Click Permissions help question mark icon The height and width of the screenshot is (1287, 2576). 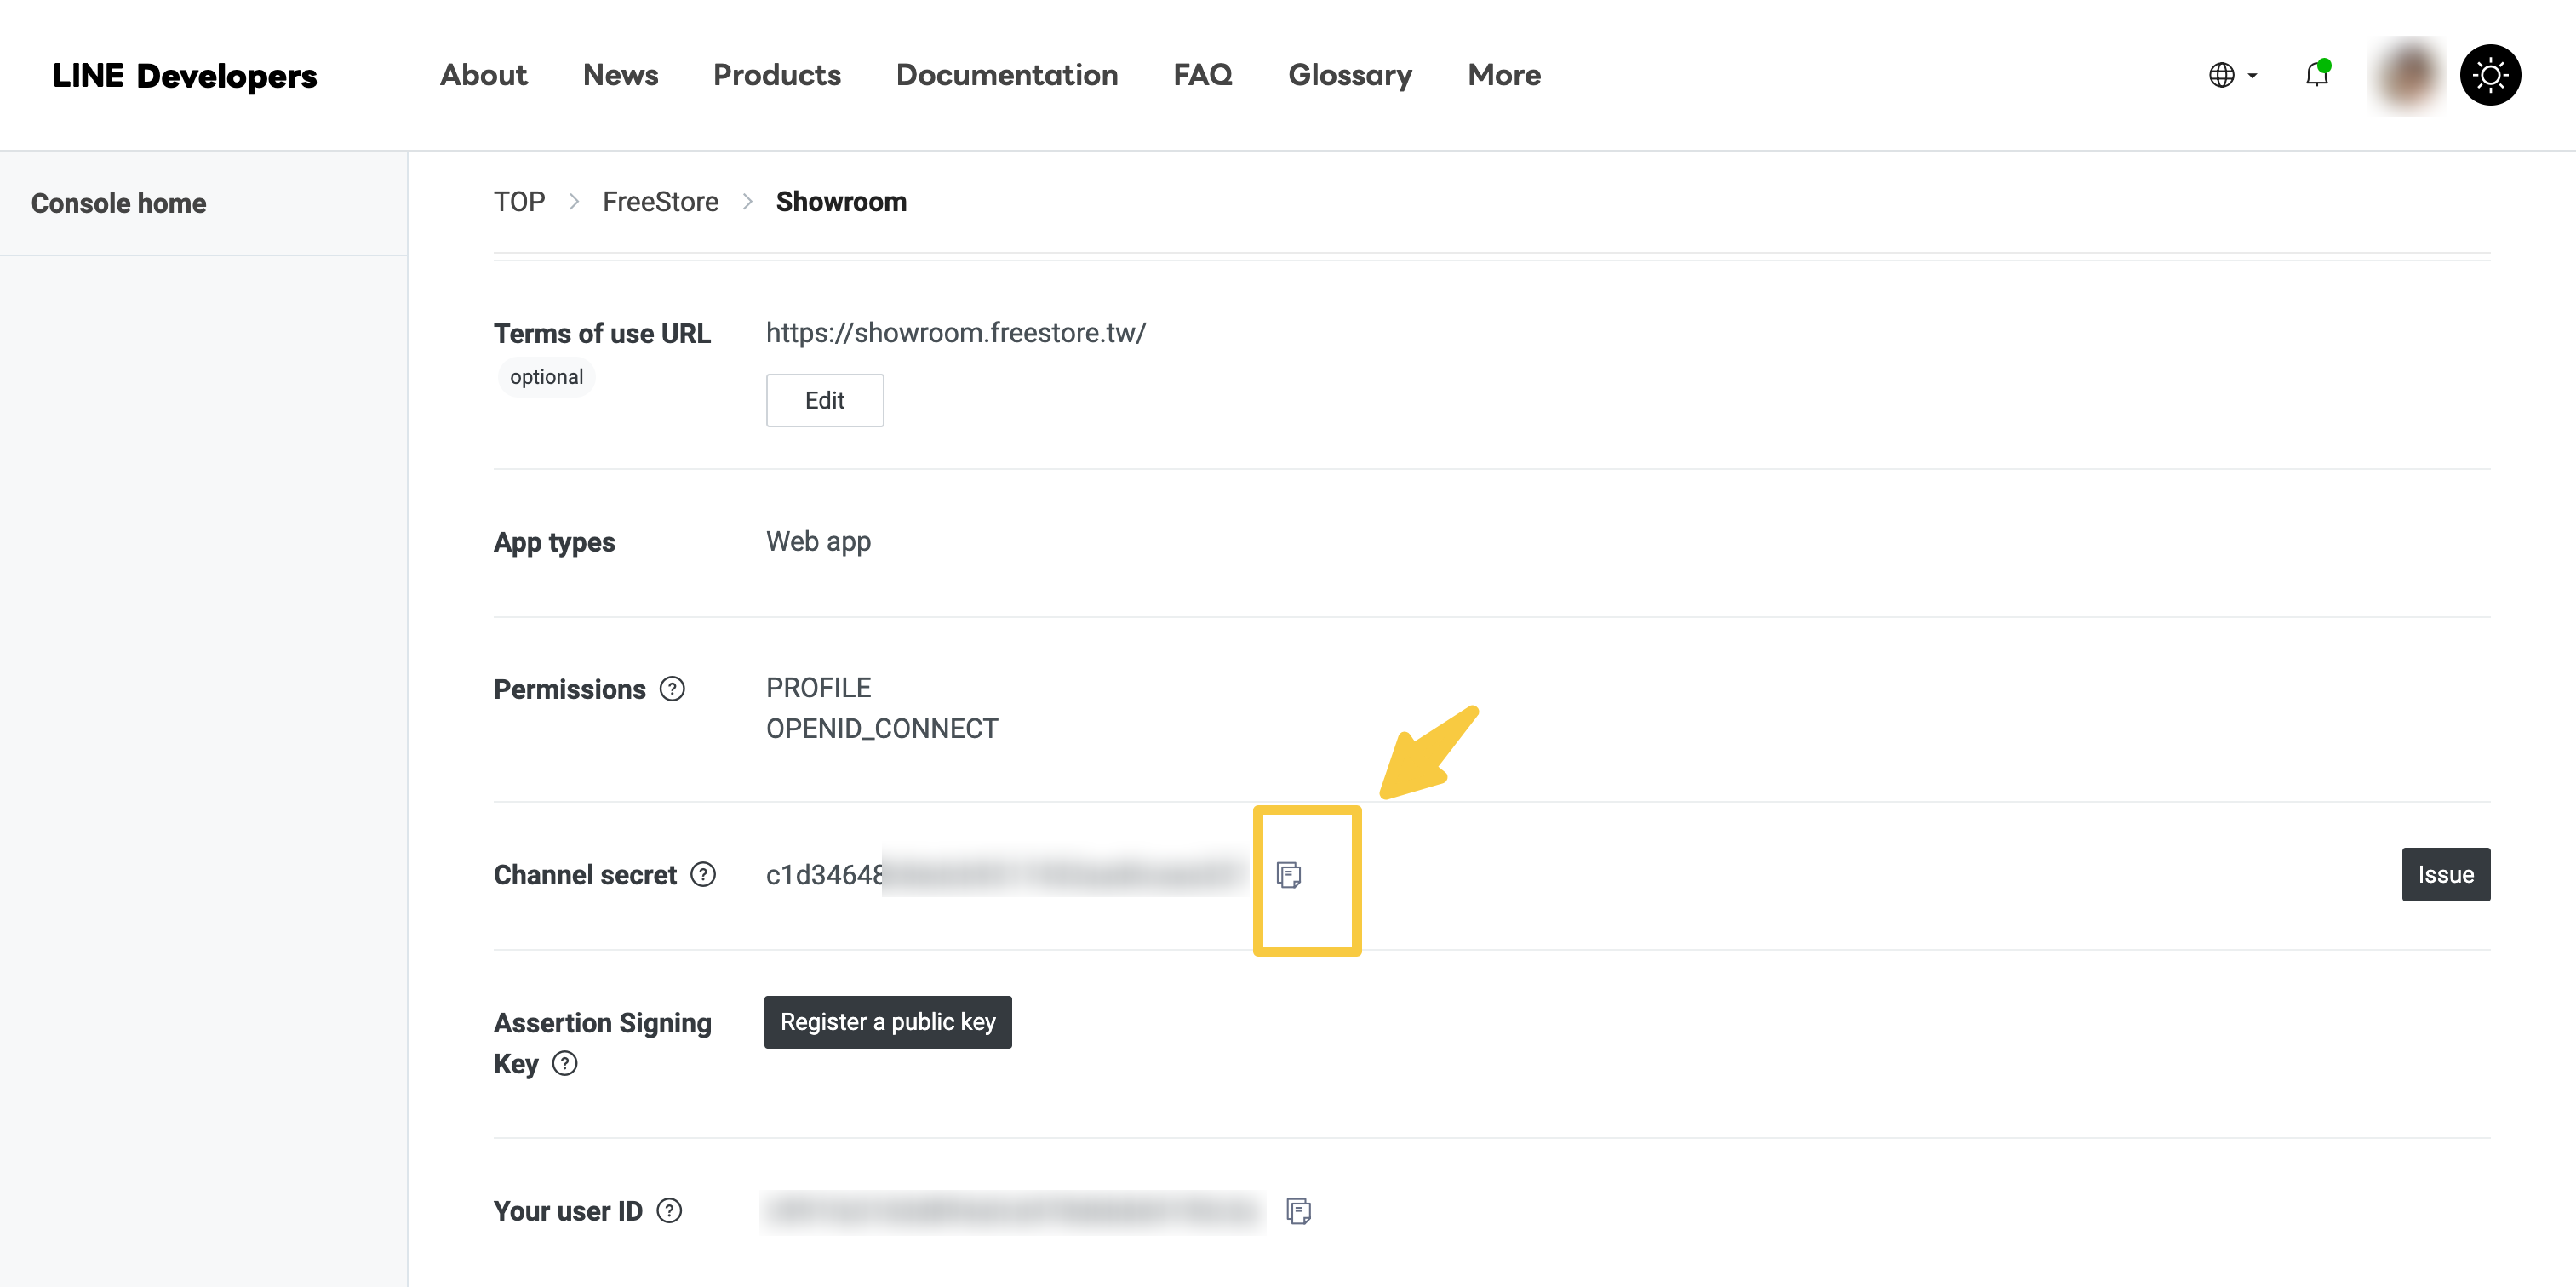tap(672, 689)
